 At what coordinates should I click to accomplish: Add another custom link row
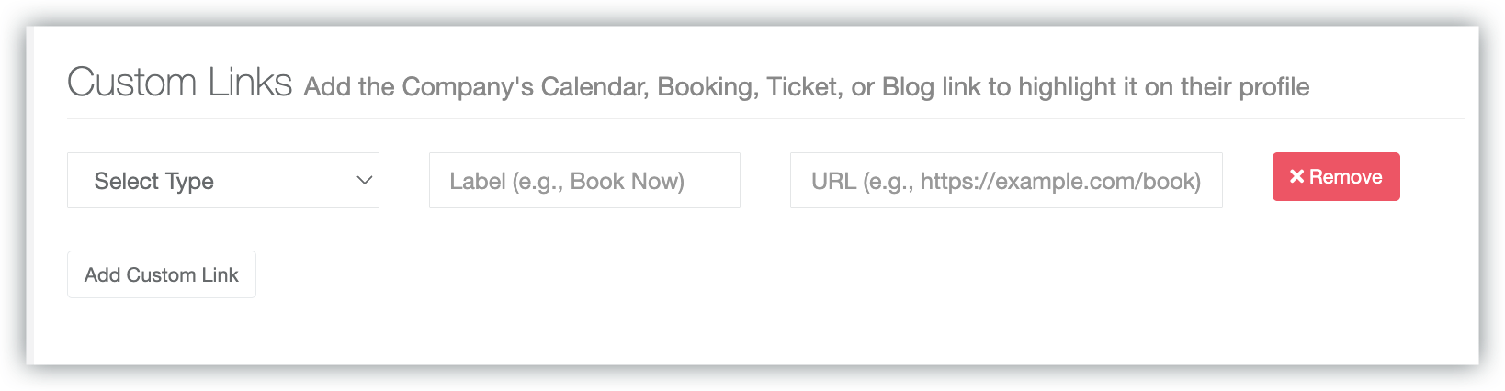[162, 274]
